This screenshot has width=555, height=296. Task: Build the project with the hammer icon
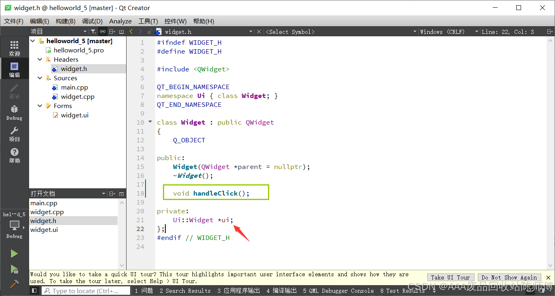[x=14, y=283]
